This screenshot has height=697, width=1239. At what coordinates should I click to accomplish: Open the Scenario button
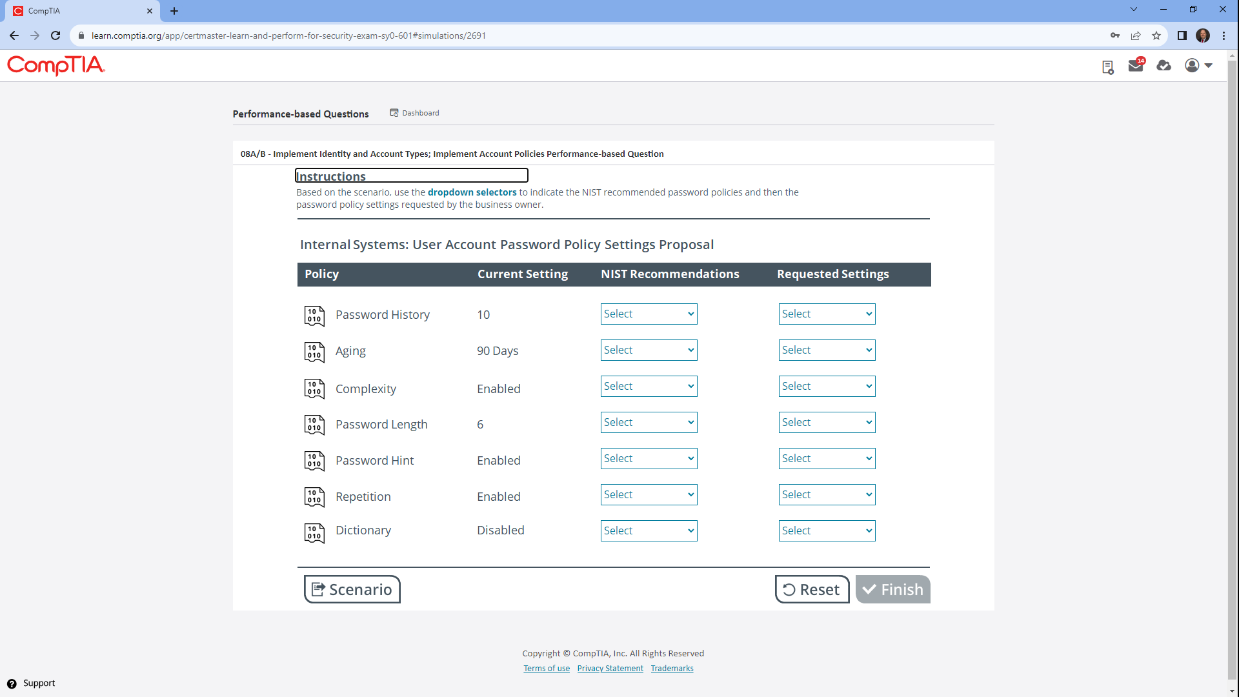coord(352,589)
